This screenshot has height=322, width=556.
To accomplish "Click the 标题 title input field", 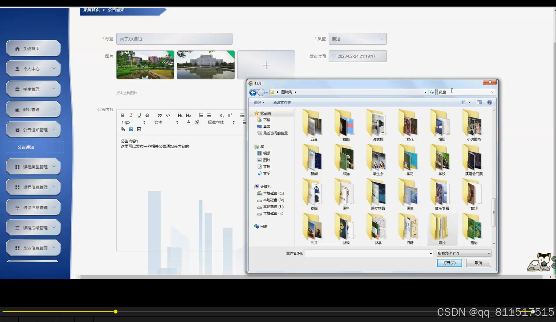I will [x=174, y=39].
